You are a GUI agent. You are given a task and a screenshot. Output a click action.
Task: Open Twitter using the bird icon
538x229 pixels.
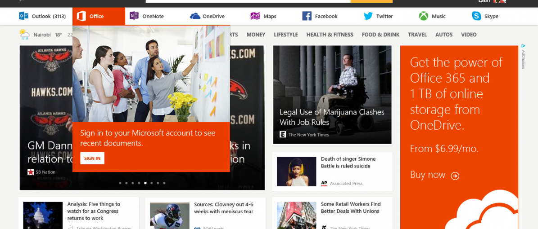point(368,16)
